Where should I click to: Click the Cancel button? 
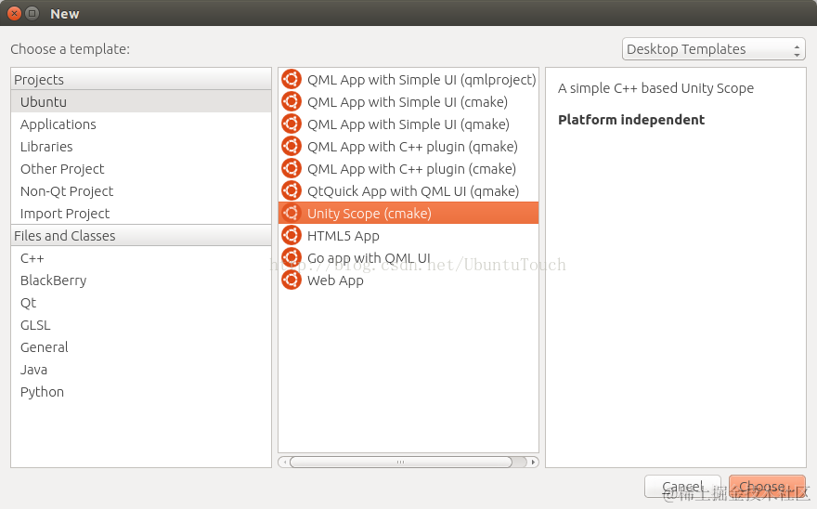(x=682, y=487)
